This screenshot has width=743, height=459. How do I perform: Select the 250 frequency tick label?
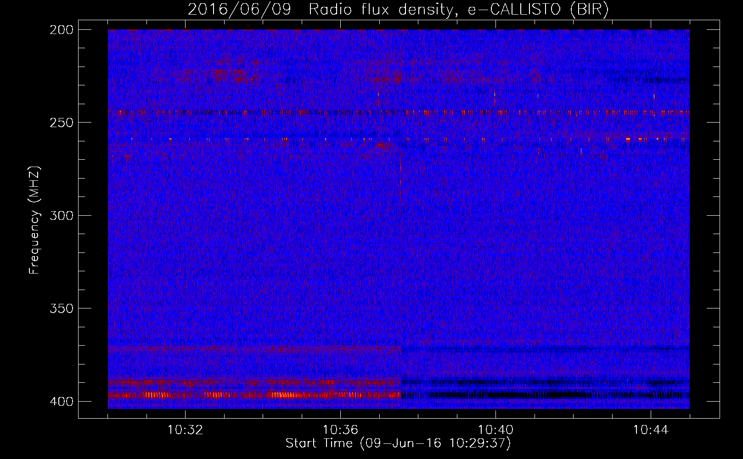pos(61,123)
